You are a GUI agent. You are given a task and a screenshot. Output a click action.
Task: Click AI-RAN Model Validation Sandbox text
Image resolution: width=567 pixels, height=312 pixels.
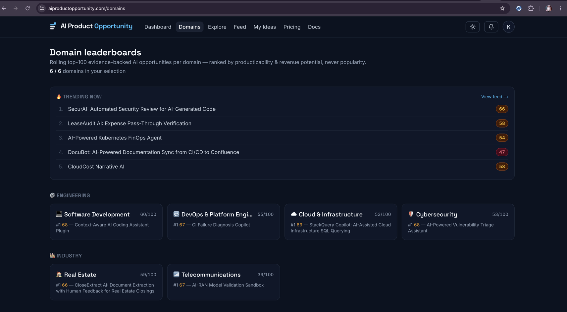[228, 285]
